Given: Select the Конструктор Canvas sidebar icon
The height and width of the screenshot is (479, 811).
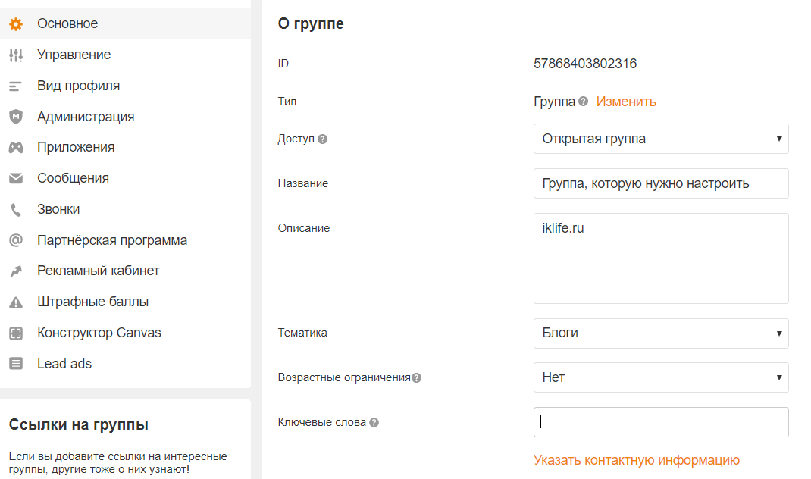Looking at the screenshot, I should pyautogui.click(x=15, y=332).
